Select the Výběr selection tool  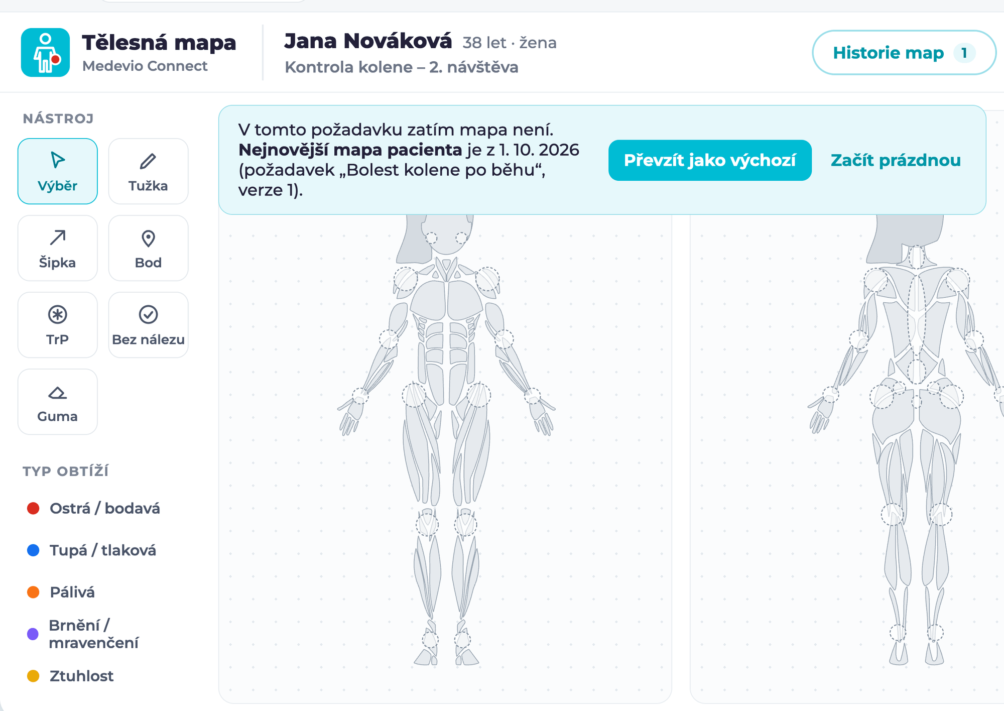(58, 171)
